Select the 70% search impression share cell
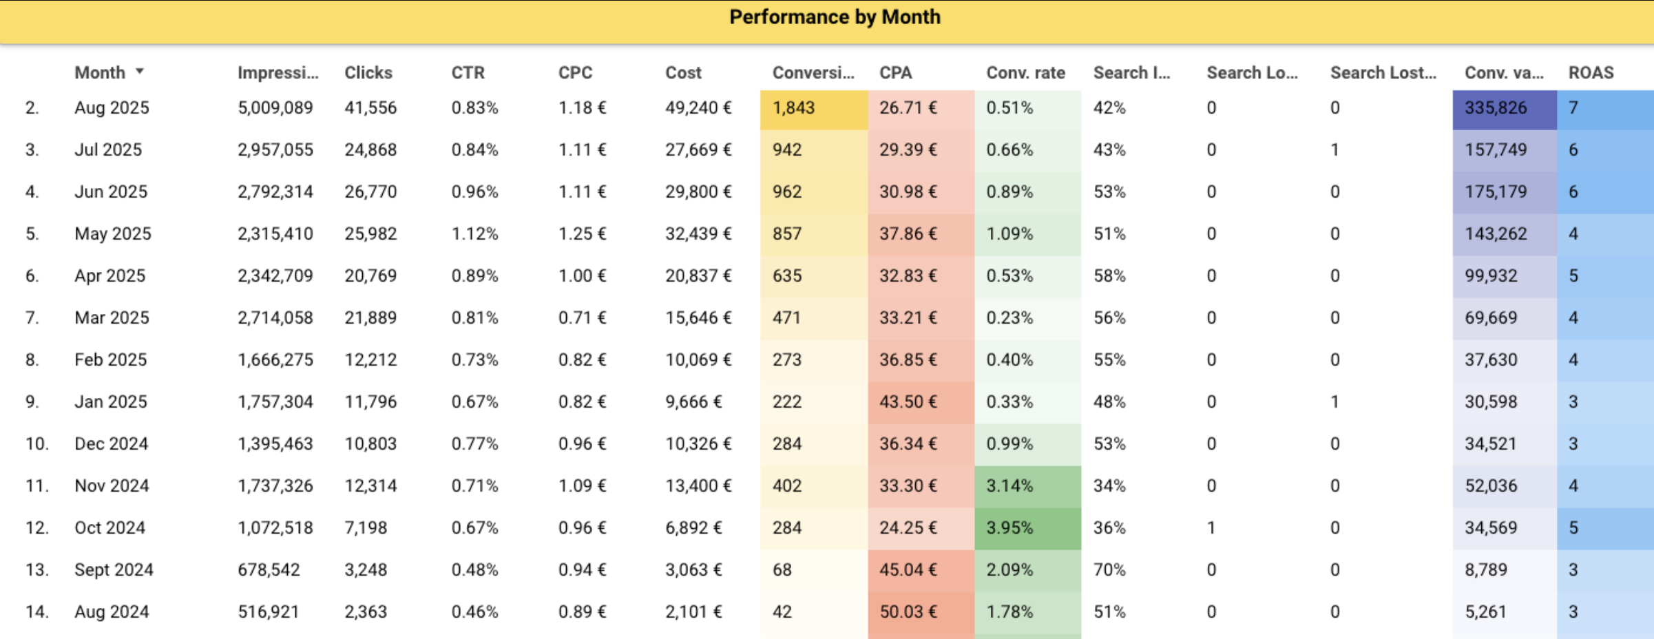1654x639 pixels. pyautogui.click(x=1109, y=570)
